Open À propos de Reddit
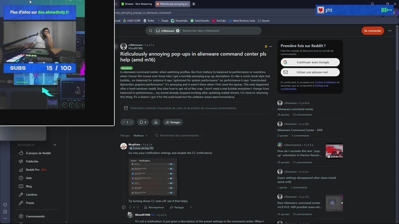The height and width of the screenshot is (224, 399). pyautogui.click(x=38, y=153)
